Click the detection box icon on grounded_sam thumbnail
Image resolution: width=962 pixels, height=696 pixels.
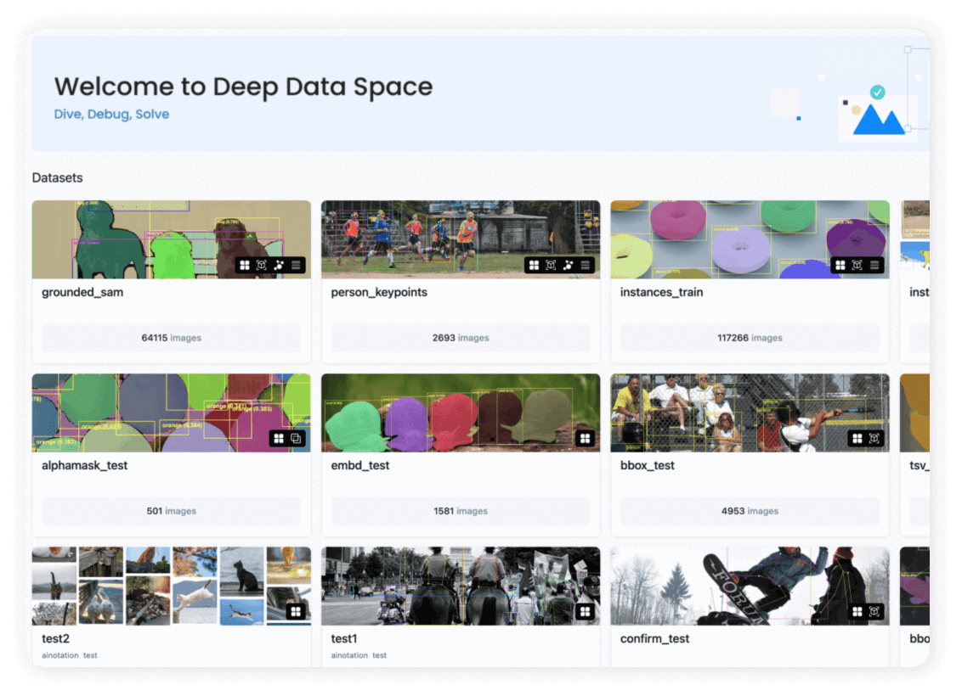tap(262, 265)
